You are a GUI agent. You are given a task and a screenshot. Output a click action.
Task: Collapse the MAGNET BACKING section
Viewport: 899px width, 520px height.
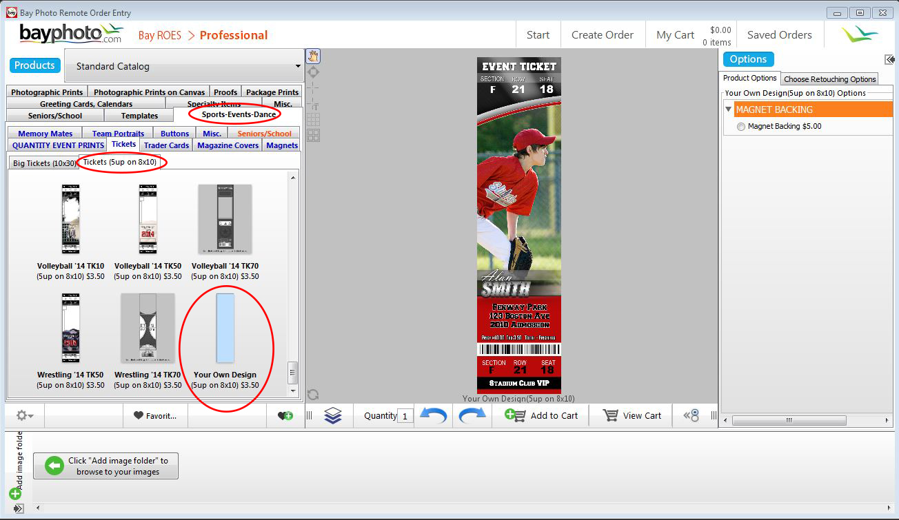(x=729, y=110)
